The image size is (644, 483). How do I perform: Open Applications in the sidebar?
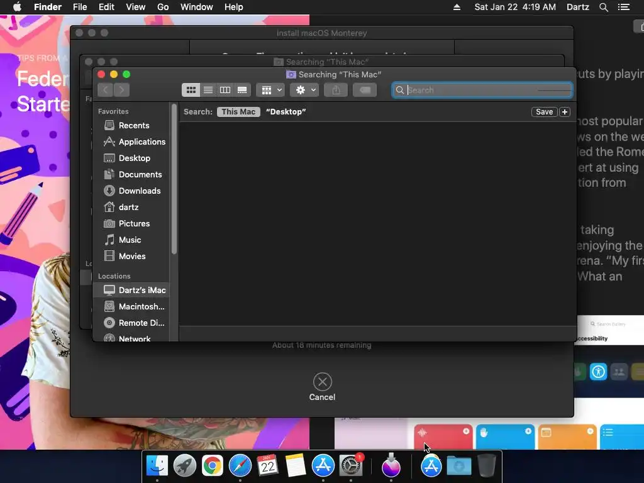point(131,142)
